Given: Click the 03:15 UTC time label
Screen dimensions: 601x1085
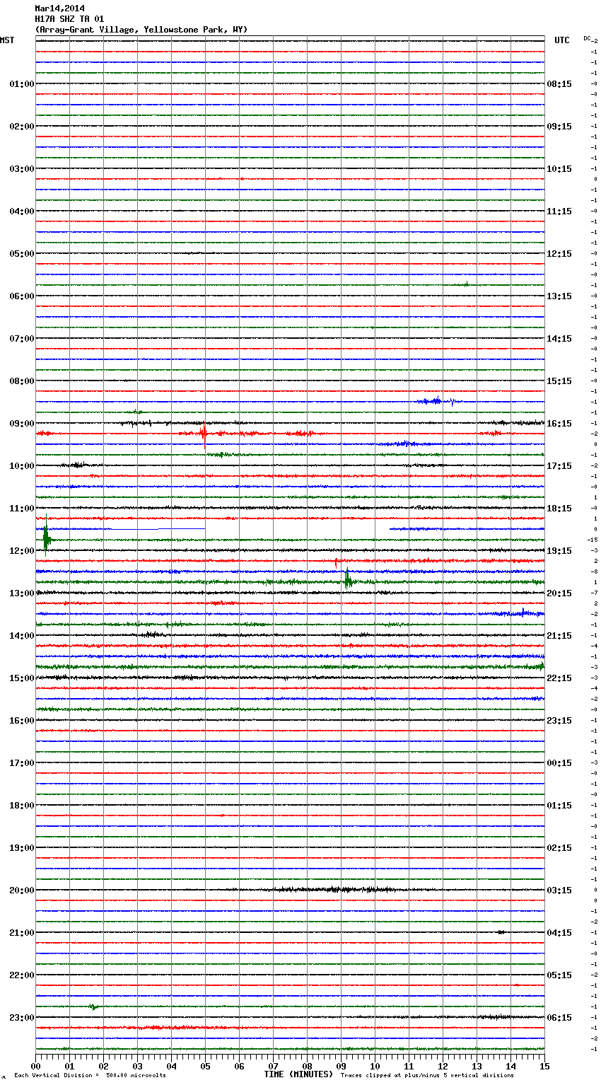Looking at the screenshot, I should (x=559, y=890).
